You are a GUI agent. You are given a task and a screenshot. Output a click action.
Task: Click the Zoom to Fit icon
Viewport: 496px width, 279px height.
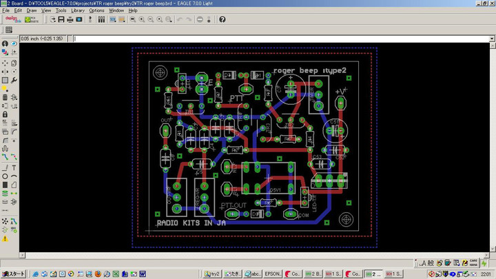pos(132,19)
